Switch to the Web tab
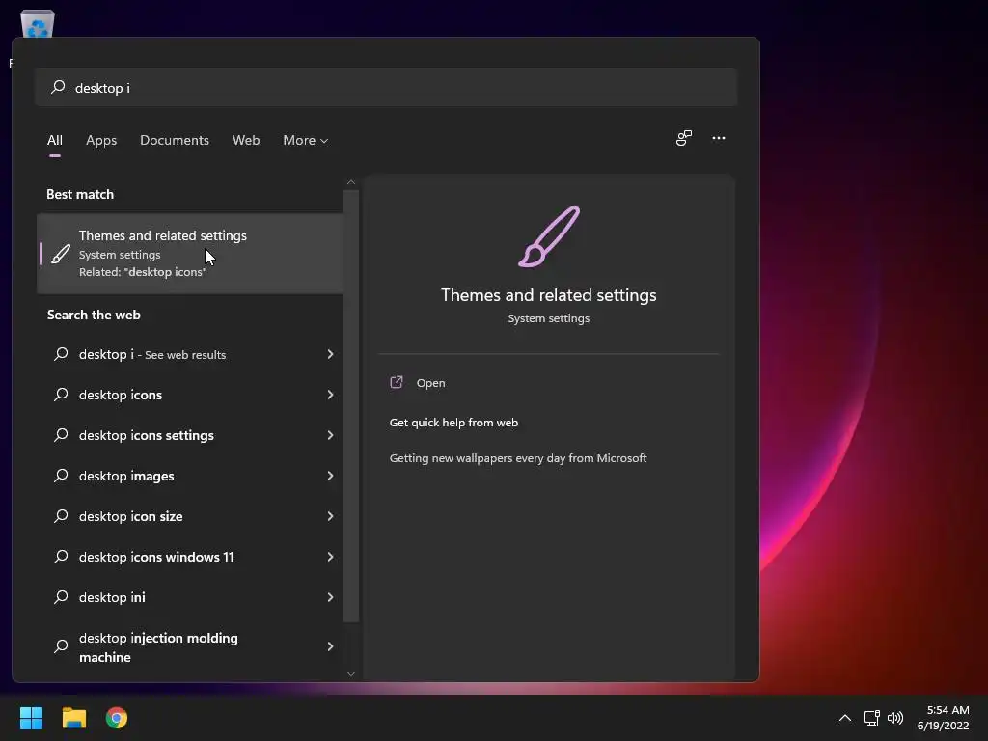 click(246, 140)
